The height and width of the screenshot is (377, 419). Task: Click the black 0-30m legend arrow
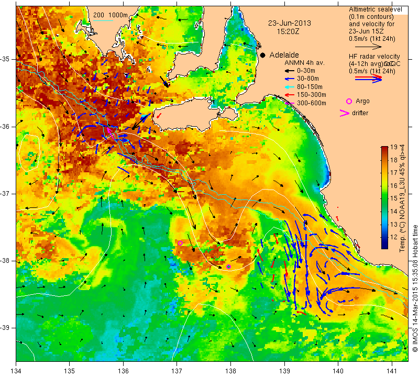tap(289, 71)
